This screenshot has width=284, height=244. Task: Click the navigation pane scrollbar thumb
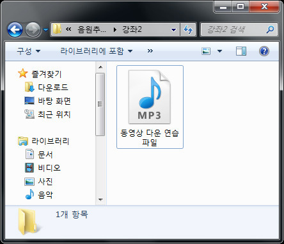tap(100, 104)
